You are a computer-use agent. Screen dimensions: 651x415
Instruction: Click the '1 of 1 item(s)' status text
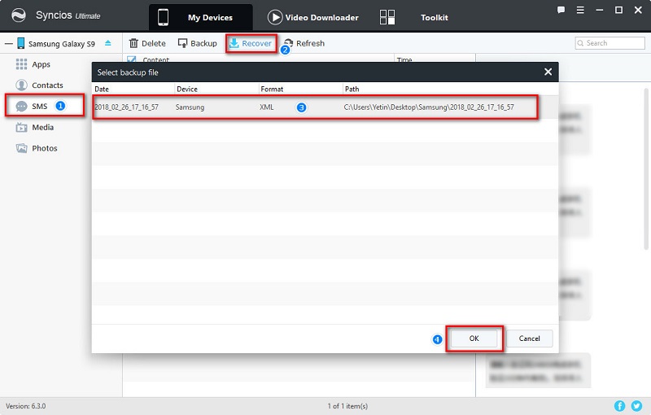(347, 406)
